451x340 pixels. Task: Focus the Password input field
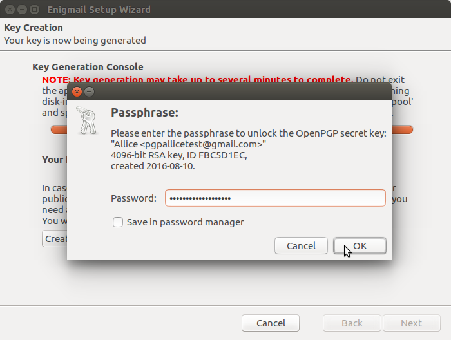pyautogui.click(x=275, y=198)
